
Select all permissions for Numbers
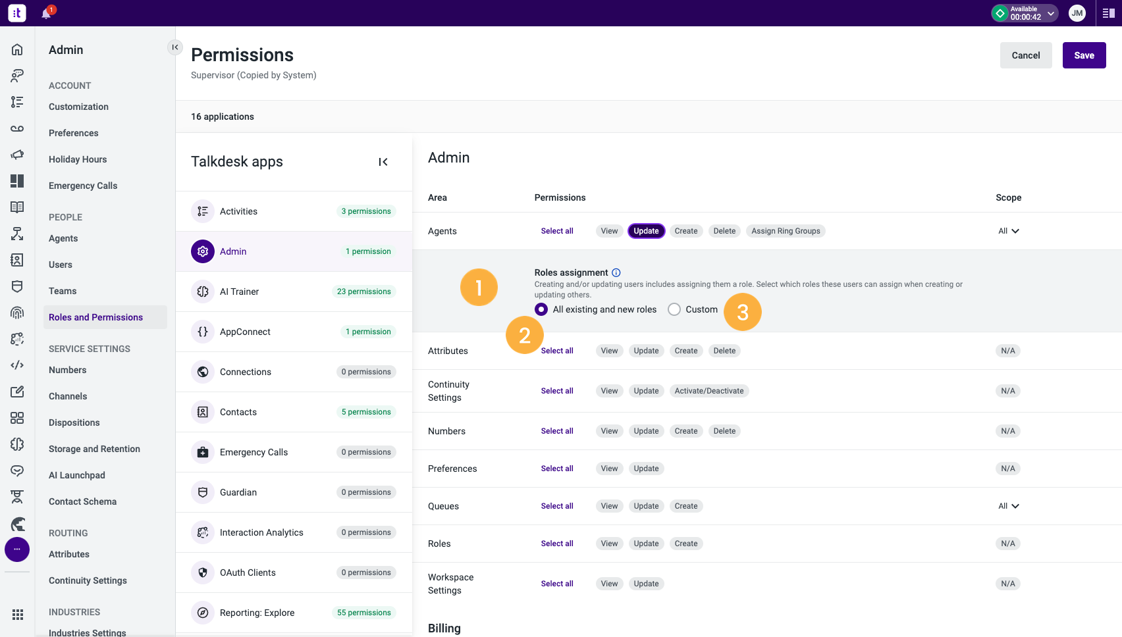tap(557, 430)
